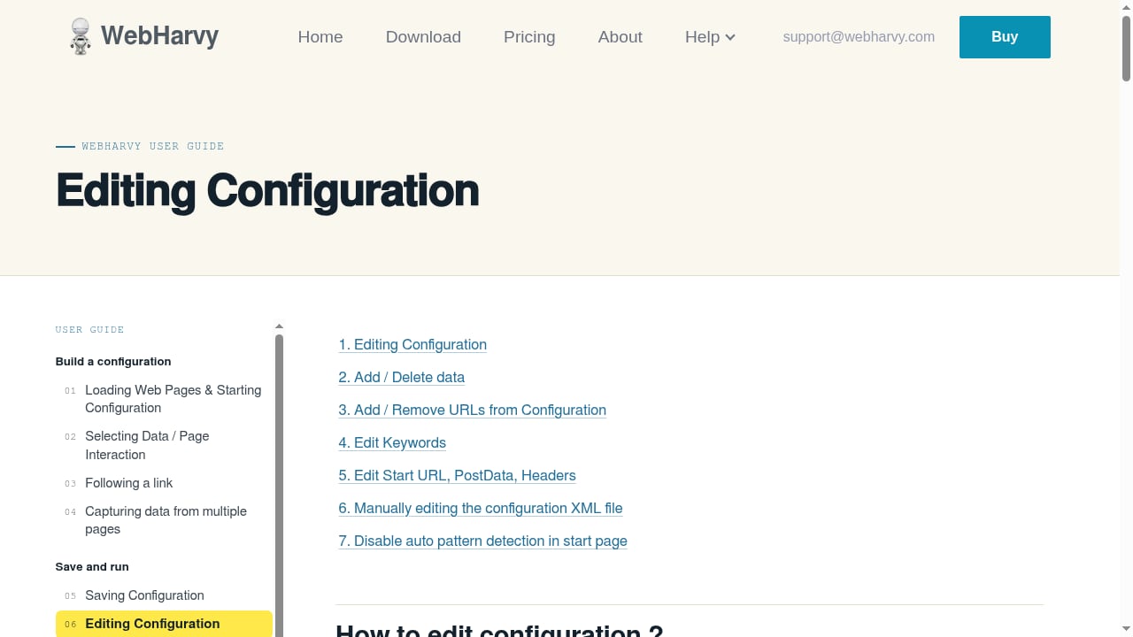Click the WebHarvy robot logo icon
The height and width of the screenshot is (637, 1133).
tap(81, 36)
